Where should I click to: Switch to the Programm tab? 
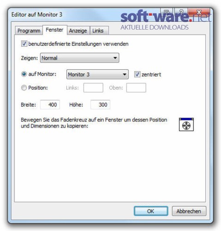(x=29, y=30)
